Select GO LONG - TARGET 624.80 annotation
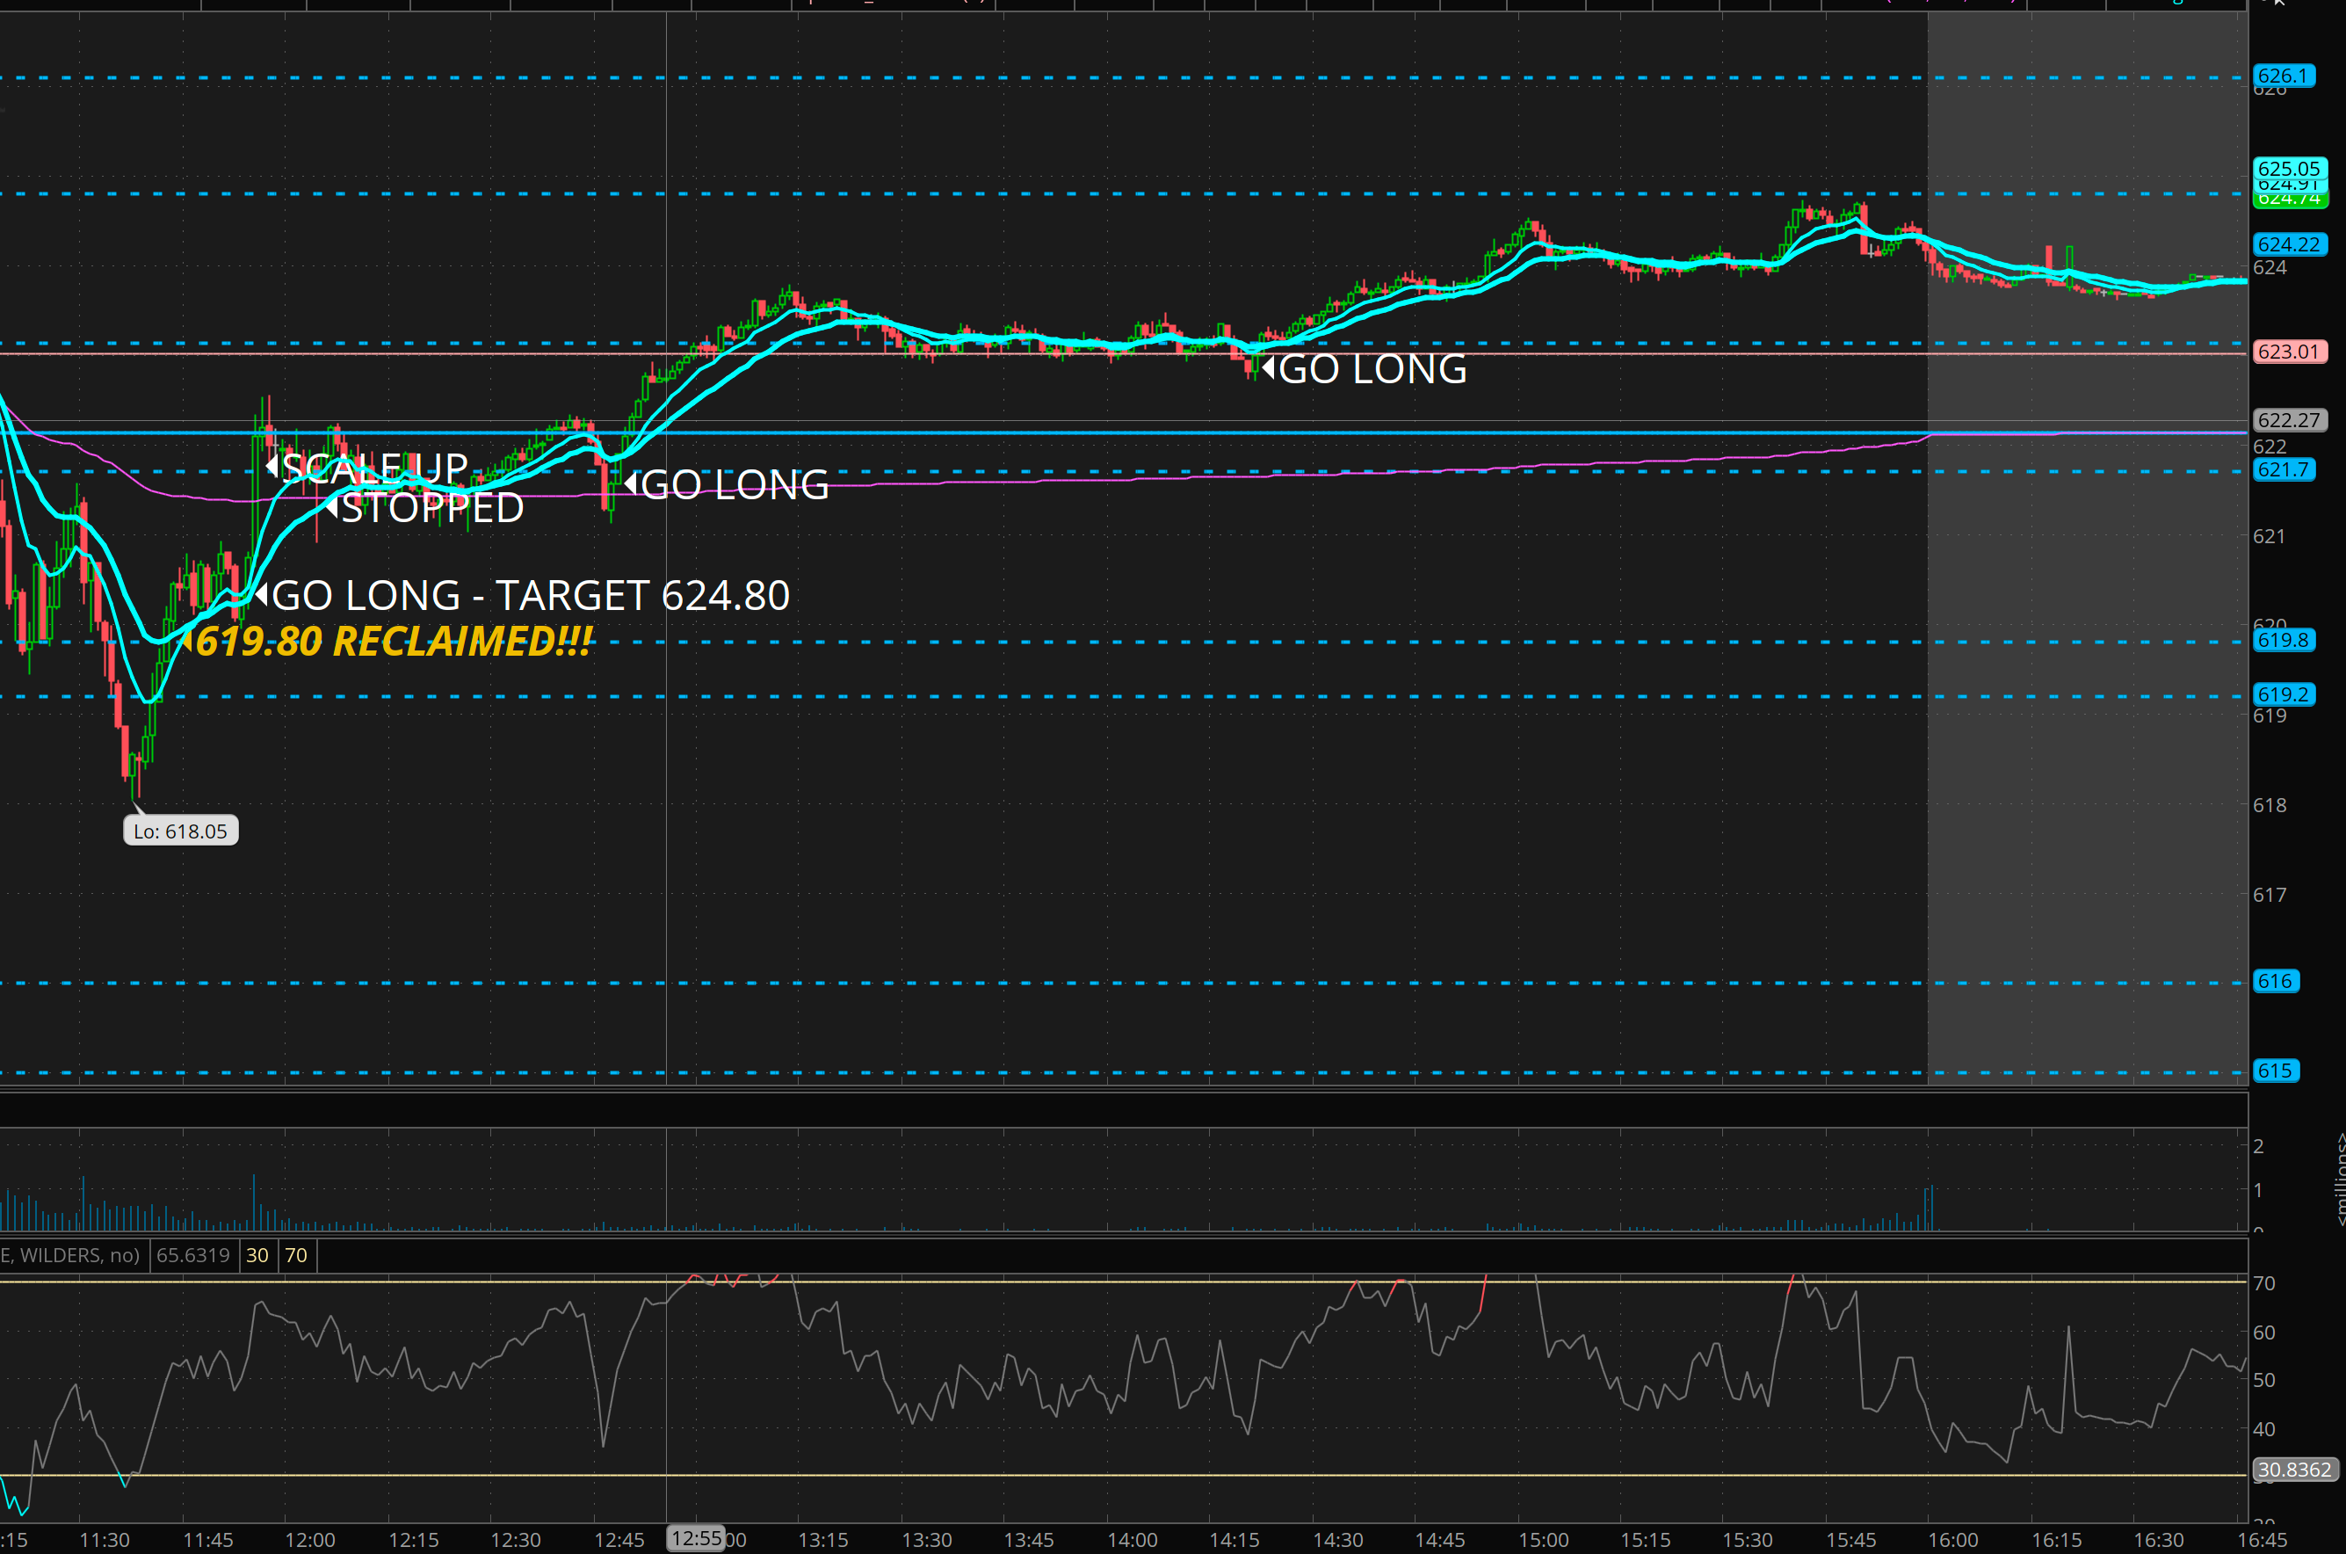 [530, 596]
